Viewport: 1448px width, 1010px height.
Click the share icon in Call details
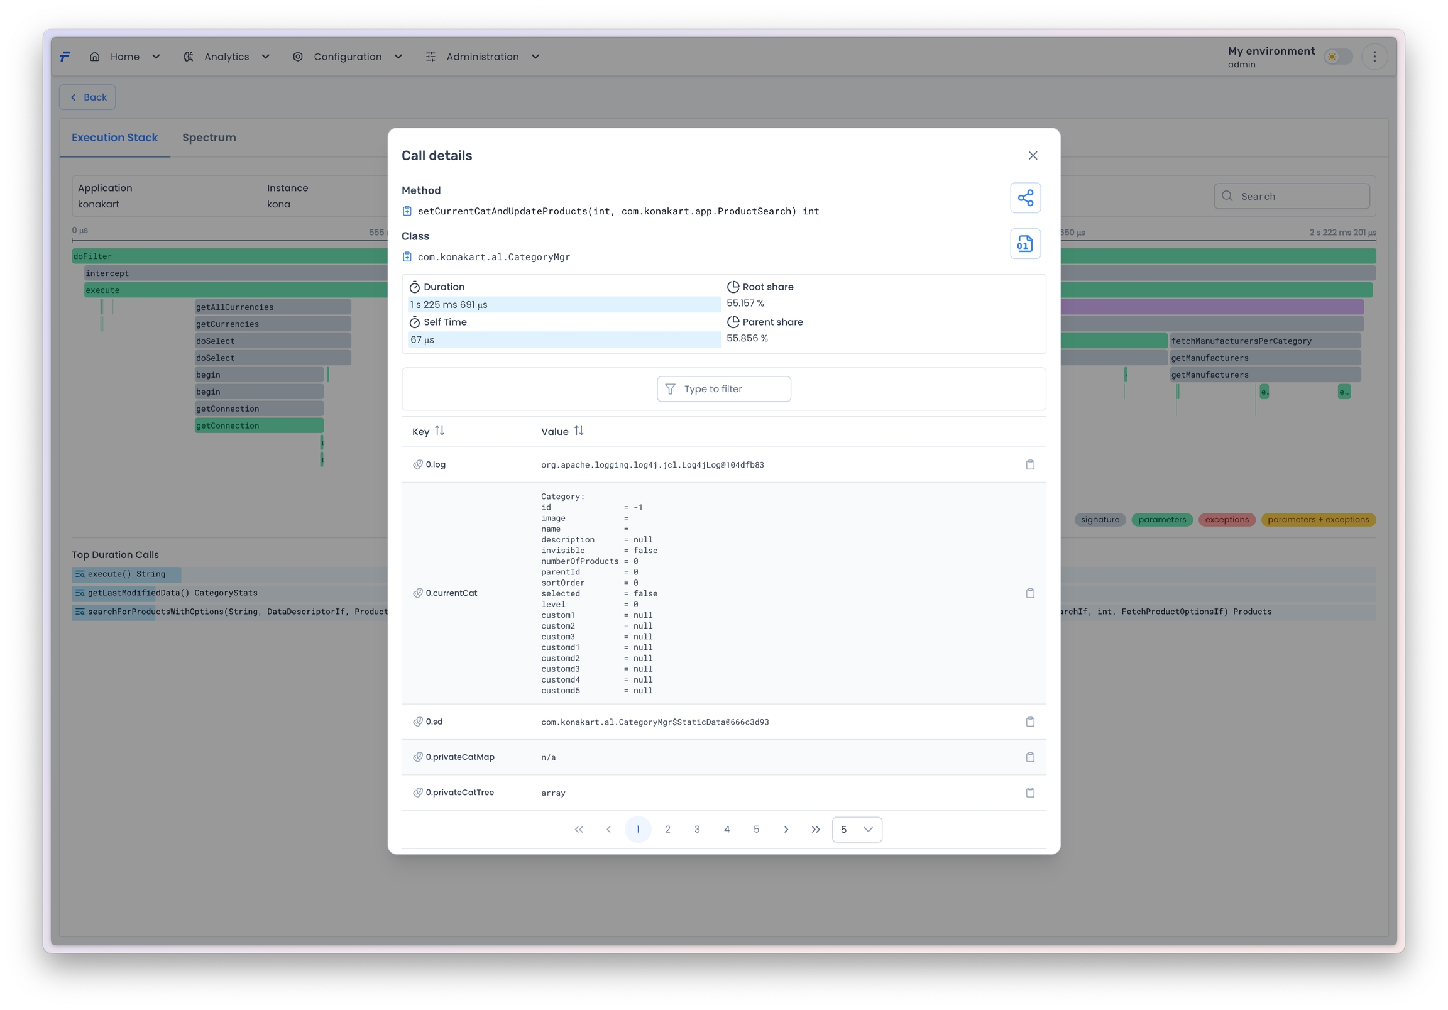[x=1025, y=198]
